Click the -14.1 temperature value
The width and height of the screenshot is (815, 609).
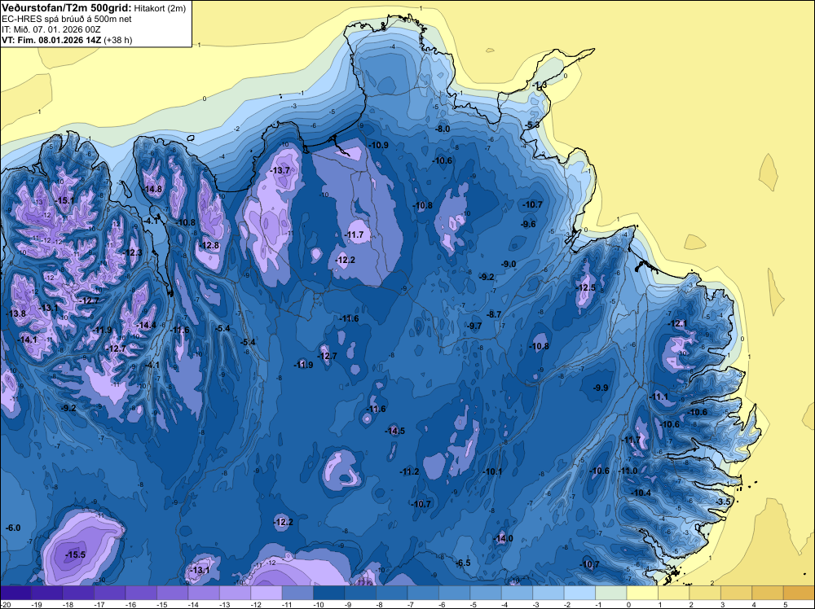(x=28, y=340)
